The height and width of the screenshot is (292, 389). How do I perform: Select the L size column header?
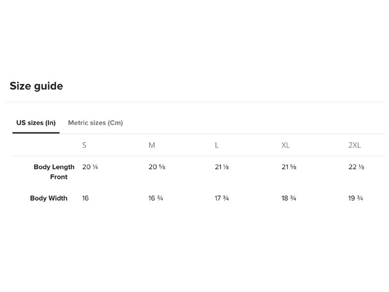point(217,145)
